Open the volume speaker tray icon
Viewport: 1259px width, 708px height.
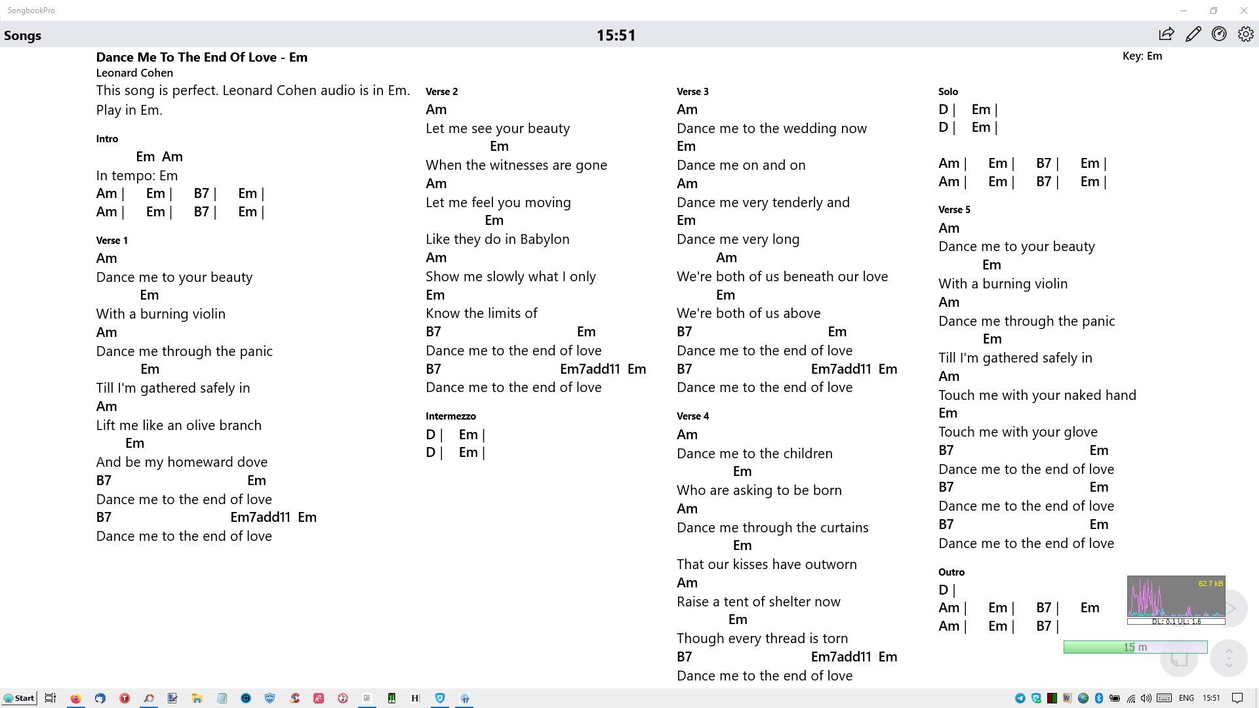point(1146,698)
